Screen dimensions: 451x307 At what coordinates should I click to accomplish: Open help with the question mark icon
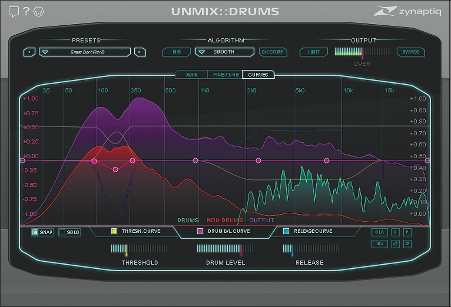click(26, 11)
